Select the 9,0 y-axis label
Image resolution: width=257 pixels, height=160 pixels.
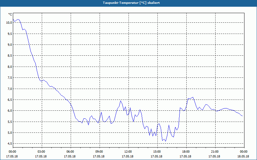point(10,44)
